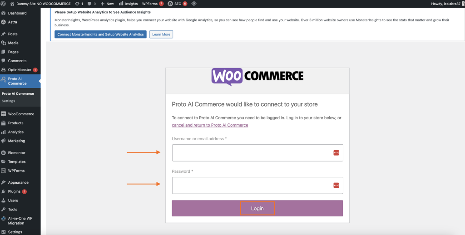Click the purple Login button
The image size is (465, 235).
point(257,208)
